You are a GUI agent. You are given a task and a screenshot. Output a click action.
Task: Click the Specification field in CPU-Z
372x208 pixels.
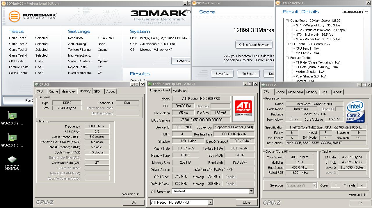pos(326,127)
